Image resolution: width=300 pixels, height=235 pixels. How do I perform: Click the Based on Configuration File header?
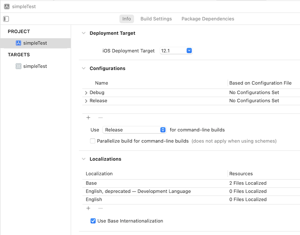tap(260, 83)
